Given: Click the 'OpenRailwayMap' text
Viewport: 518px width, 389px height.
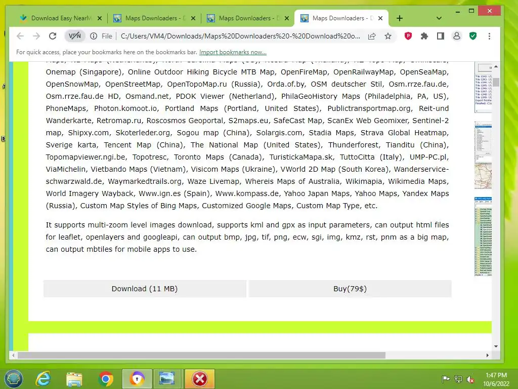Looking at the screenshot, I should [x=363, y=72].
